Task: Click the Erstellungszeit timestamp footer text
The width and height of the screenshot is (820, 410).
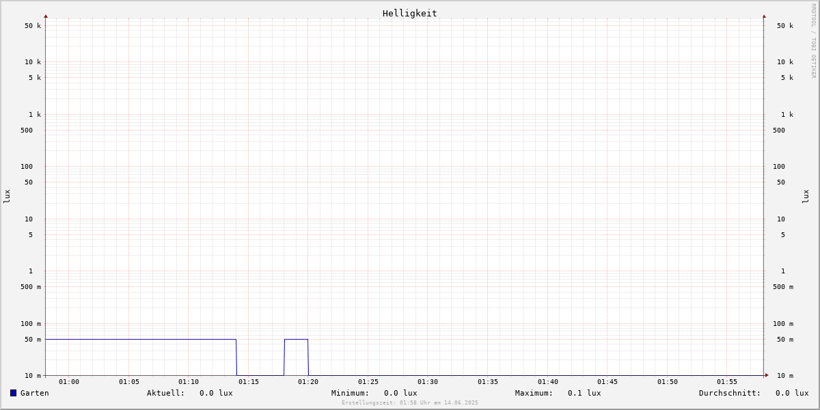Action: [x=410, y=402]
